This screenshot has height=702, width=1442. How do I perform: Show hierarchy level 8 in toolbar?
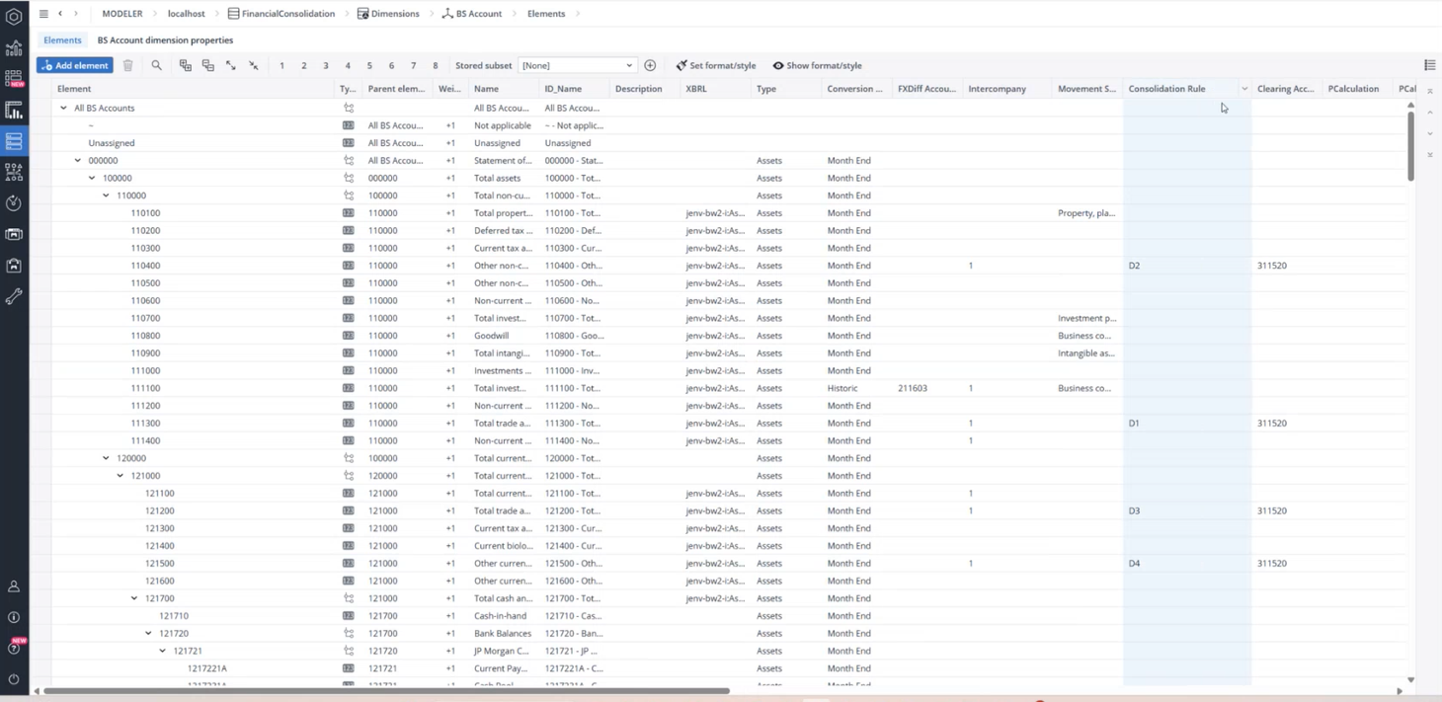click(436, 66)
